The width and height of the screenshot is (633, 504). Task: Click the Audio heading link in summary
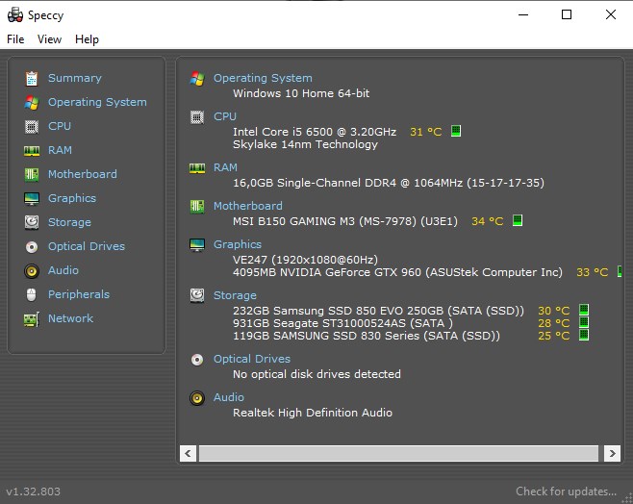(x=229, y=397)
